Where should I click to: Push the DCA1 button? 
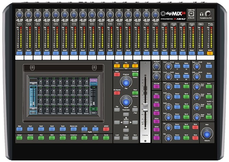click(156, 97)
